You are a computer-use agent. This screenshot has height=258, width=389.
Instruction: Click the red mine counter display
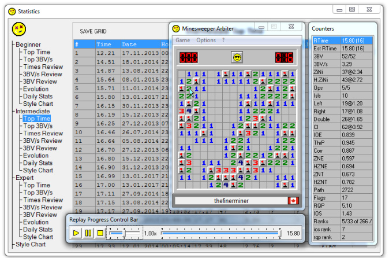[189, 58]
